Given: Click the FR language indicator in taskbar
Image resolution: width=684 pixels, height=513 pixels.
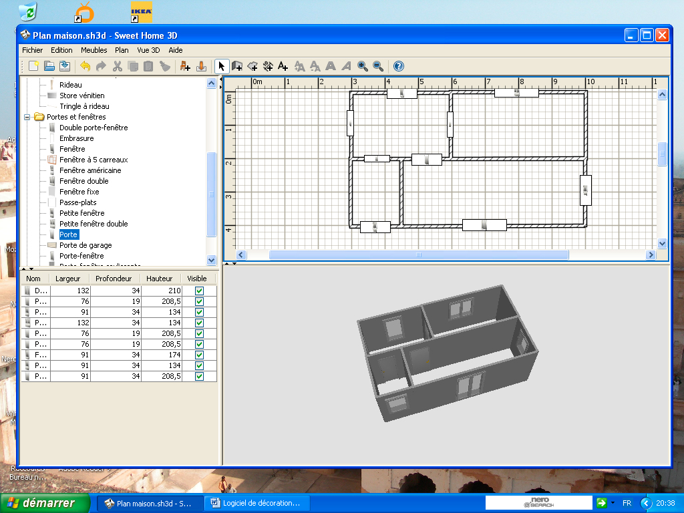Looking at the screenshot, I should (x=627, y=503).
